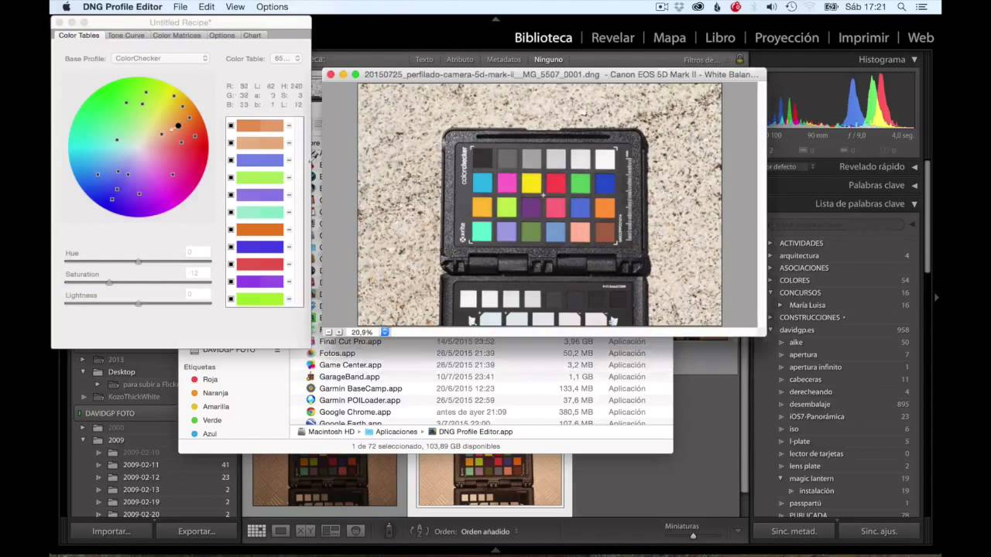Open zoom percentage dropdown in image window

click(385, 332)
